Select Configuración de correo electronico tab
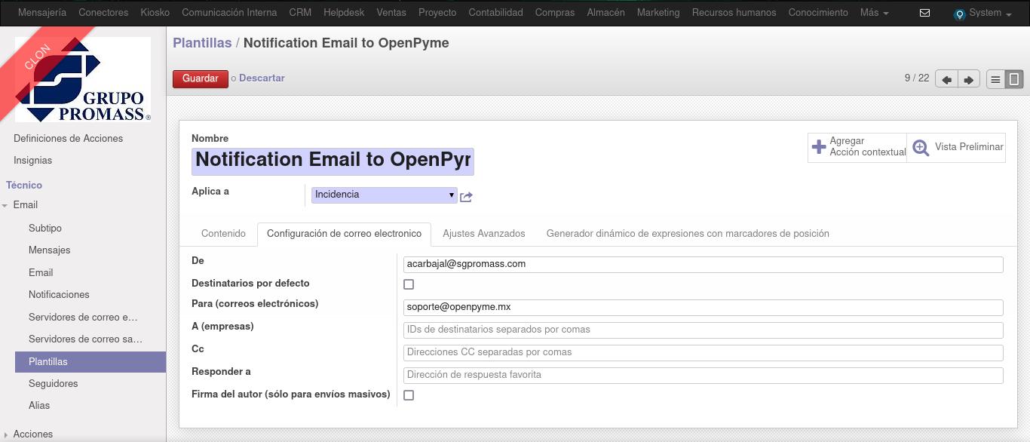Viewport: 1030px width, 442px height. tap(344, 234)
